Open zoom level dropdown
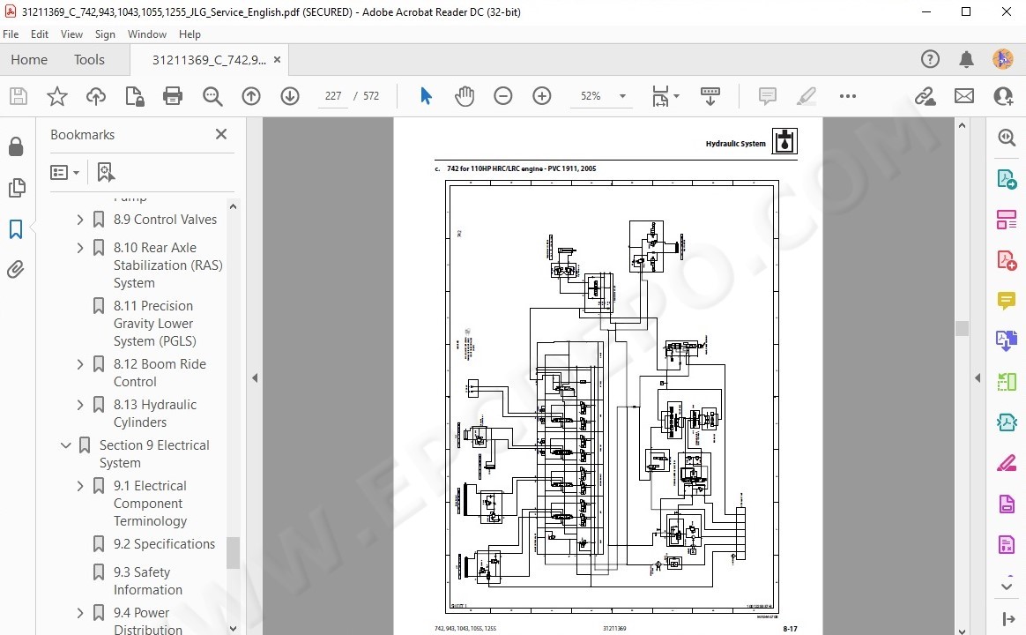1026x635 pixels. (622, 96)
